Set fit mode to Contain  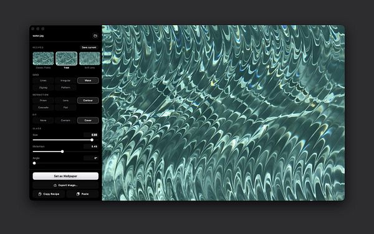pos(65,120)
